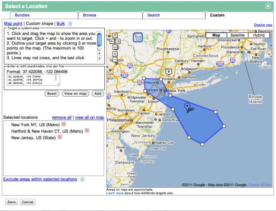Click the instructions scrollbar thumb
This screenshot has width=276, height=211.
tap(100, 39)
